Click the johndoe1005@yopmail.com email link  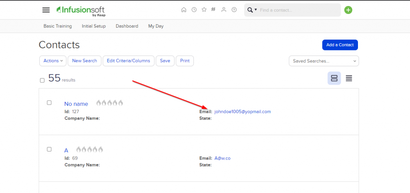(x=243, y=111)
